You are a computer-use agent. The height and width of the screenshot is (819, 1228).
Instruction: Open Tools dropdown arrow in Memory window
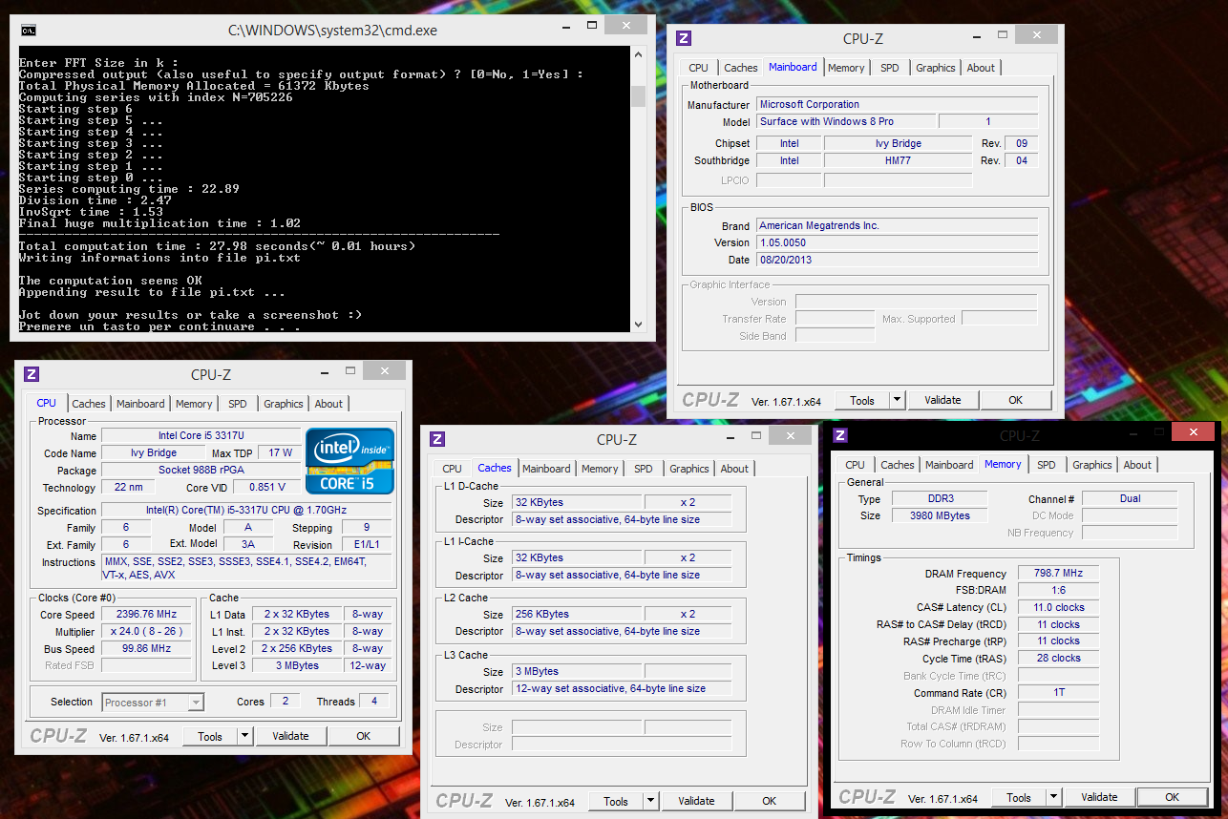(1053, 797)
